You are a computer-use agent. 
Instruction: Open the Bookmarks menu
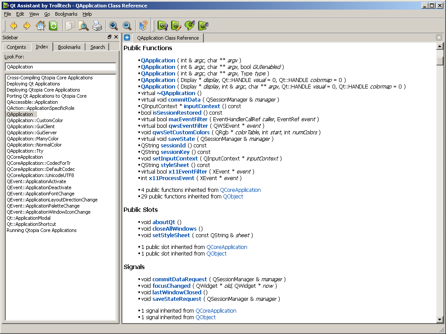66,14
